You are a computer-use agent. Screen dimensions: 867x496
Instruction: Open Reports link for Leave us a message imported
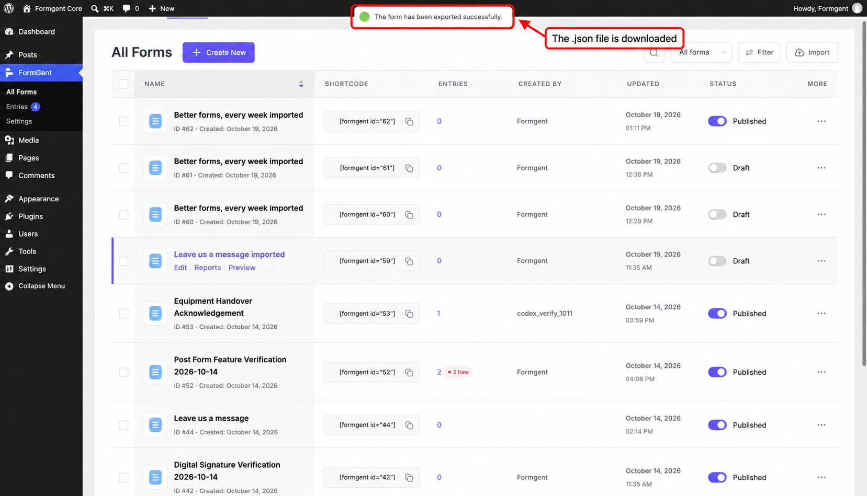[207, 268]
